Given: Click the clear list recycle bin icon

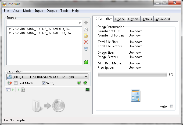Looking at the screenshot, I should coord(86,49).
